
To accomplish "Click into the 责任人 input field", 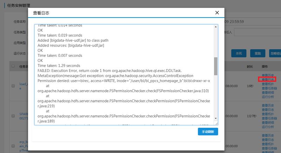I will tap(256, 32).
